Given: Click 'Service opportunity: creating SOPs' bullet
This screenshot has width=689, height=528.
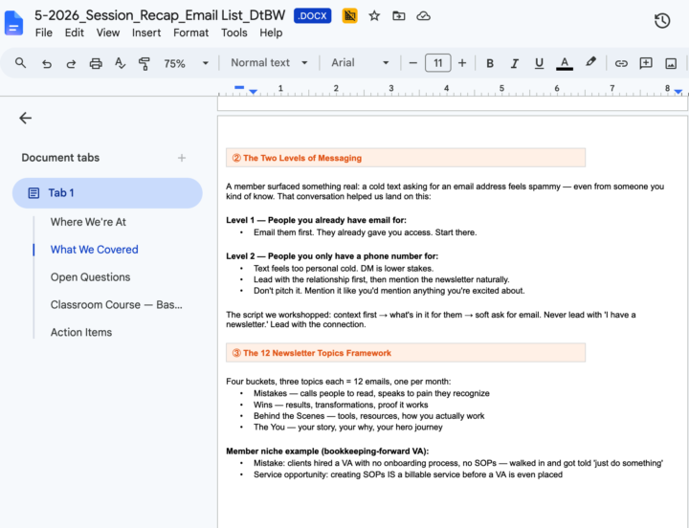Looking at the screenshot, I should (x=408, y=474).
